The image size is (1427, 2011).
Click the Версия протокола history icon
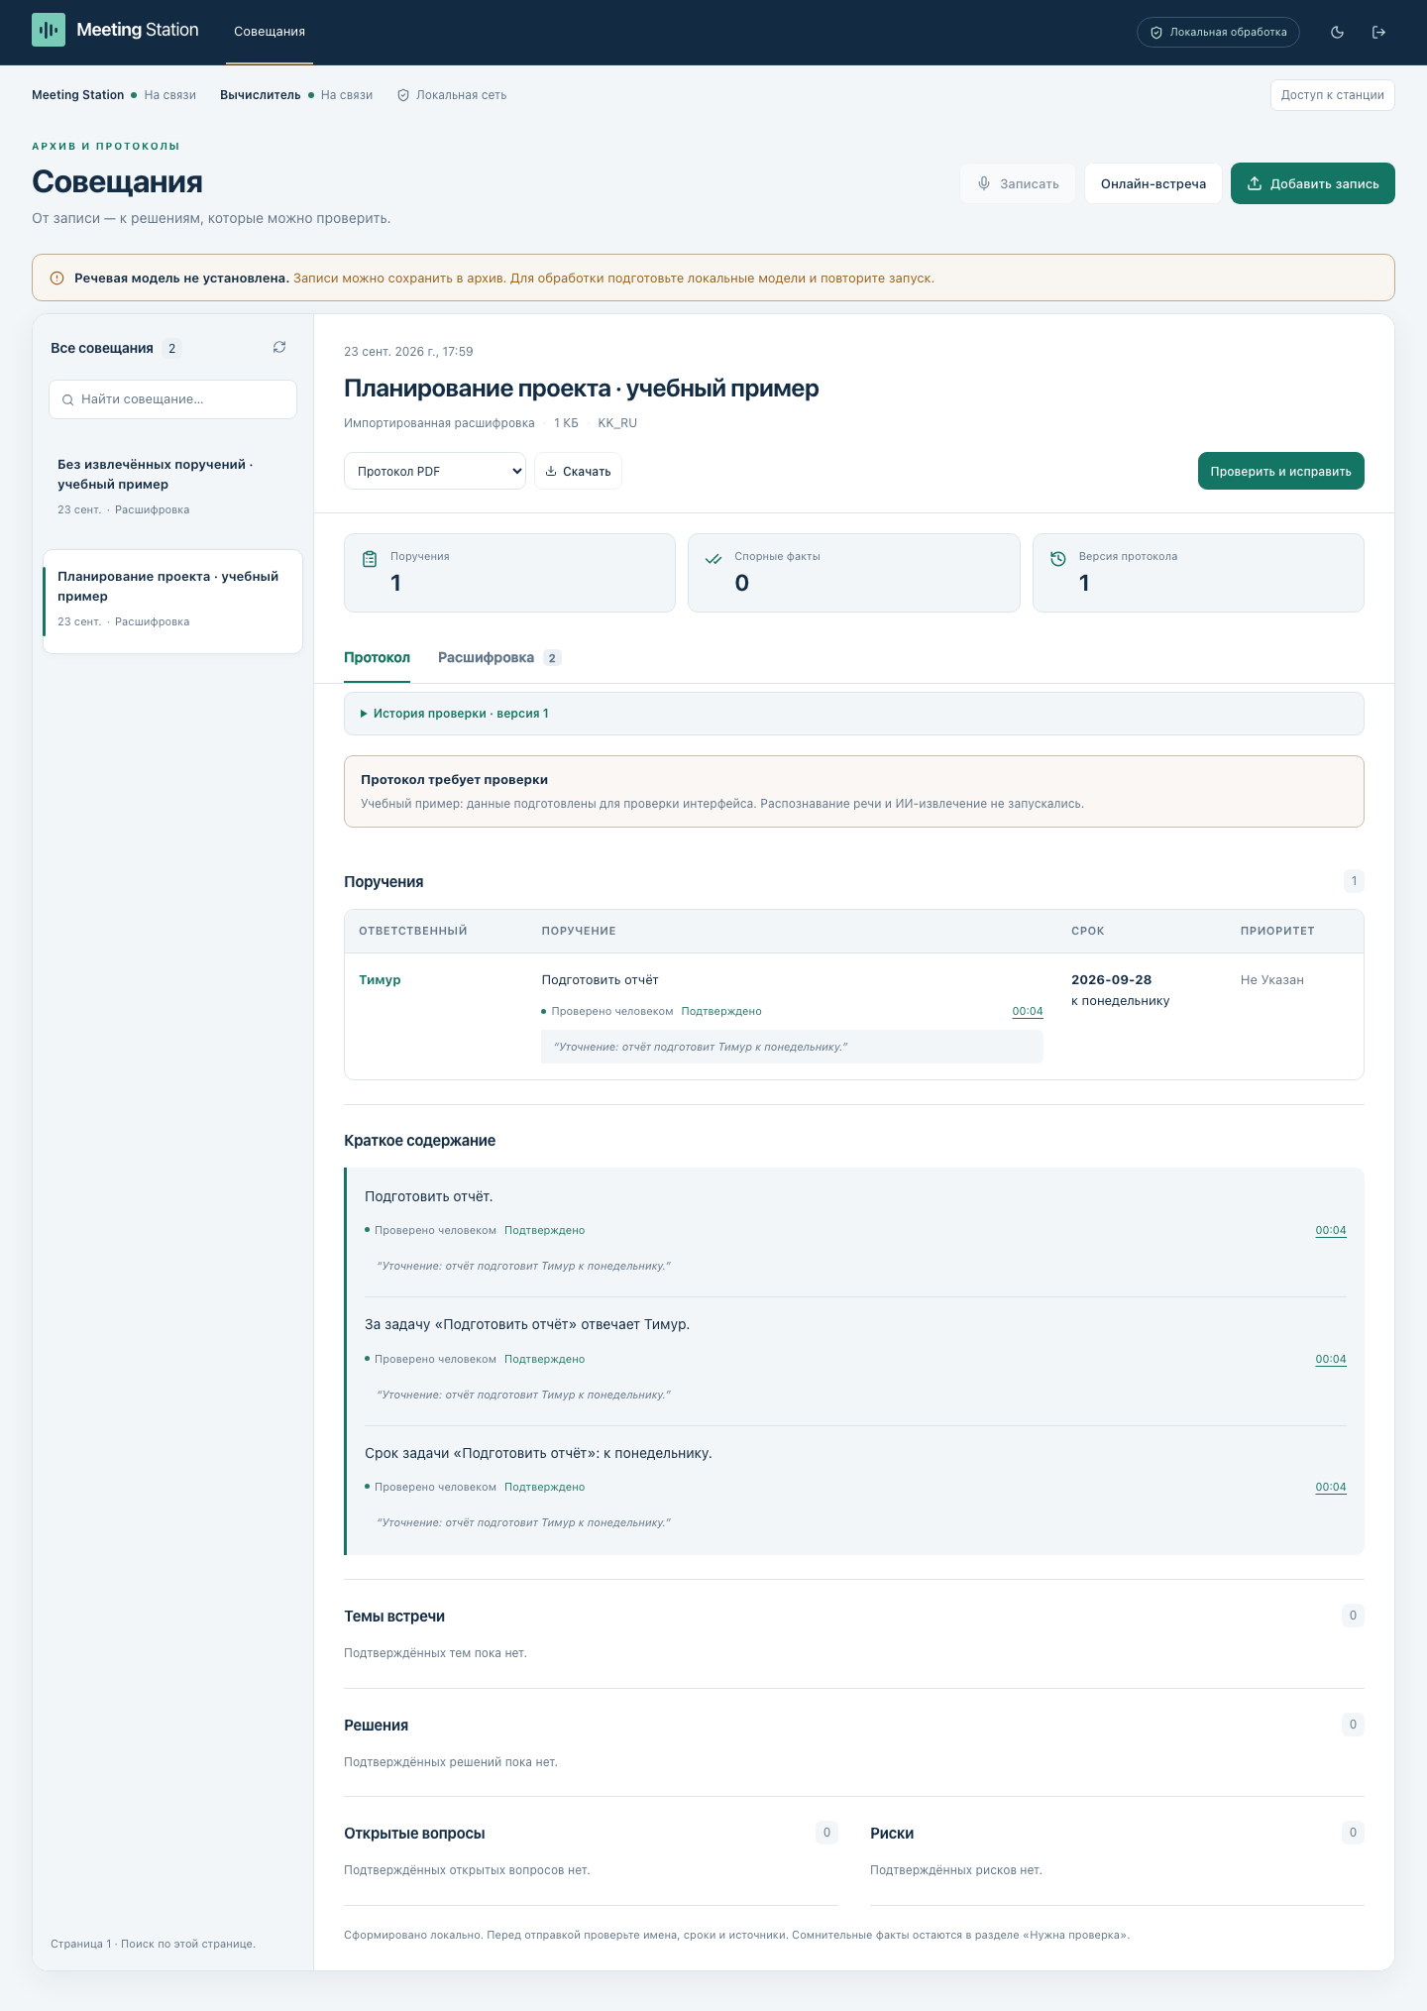click(x=1058, y=559)
